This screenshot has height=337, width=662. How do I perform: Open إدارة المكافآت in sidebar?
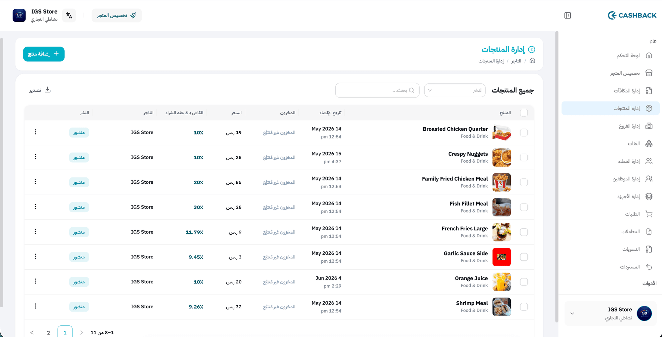(610, 91)
